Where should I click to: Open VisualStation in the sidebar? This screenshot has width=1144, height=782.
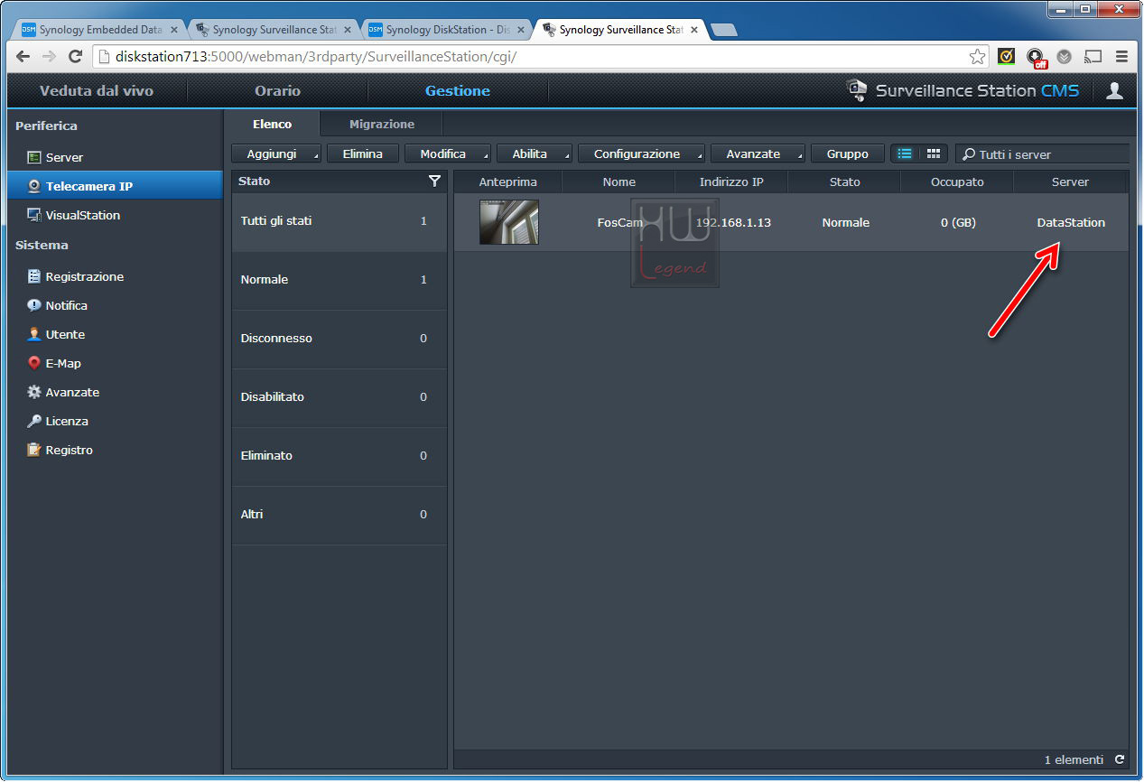click(115, 215)
